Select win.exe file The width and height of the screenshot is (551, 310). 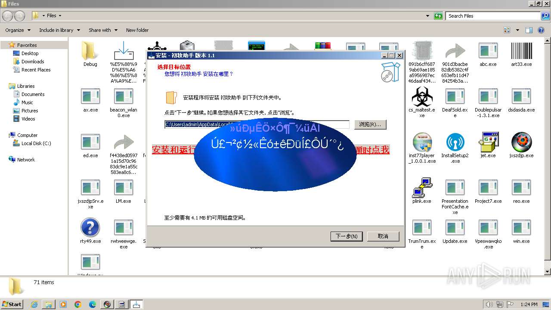pos(521,228)
